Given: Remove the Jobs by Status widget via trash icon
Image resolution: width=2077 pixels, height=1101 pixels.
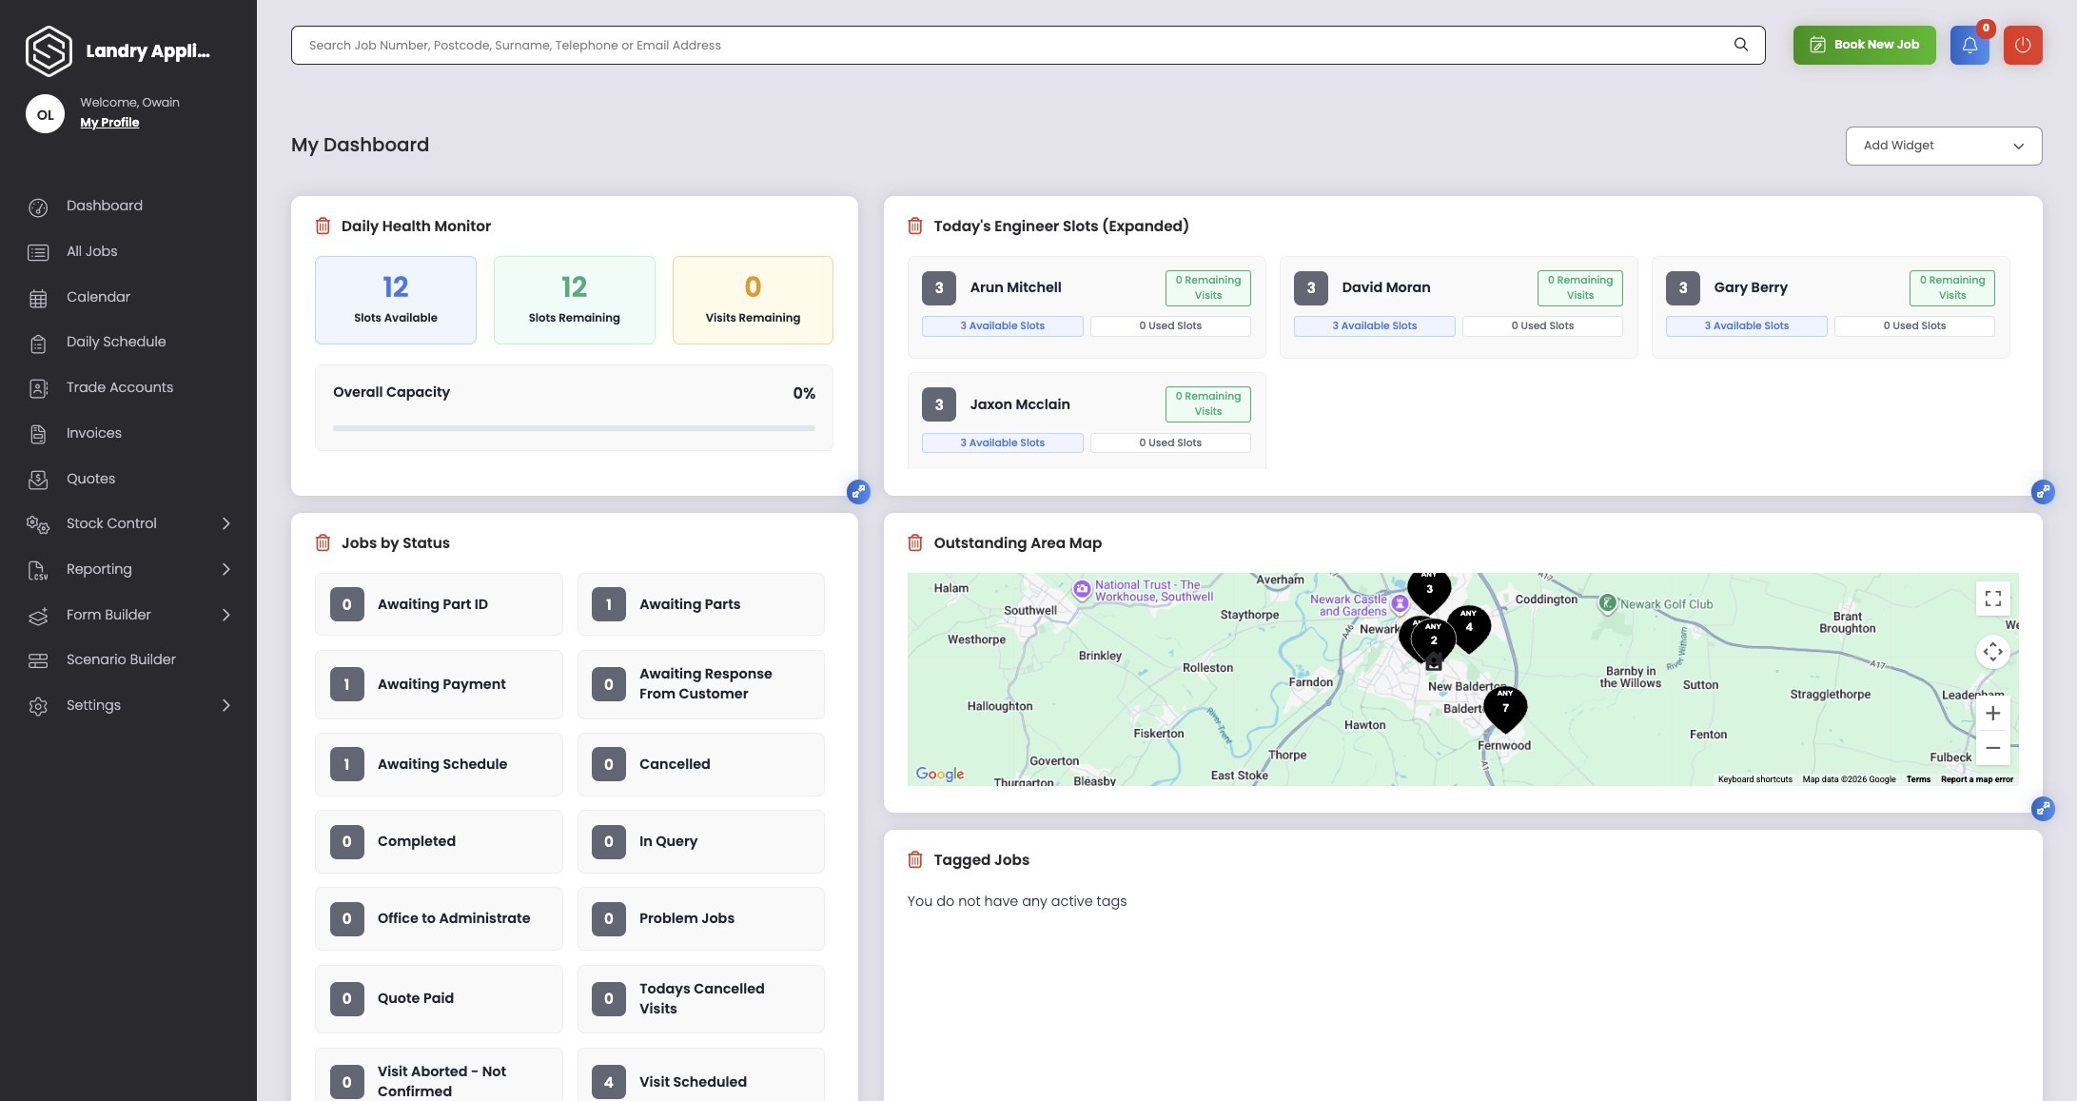Looking at the screenshot, I should pyautogui.click(x=323, y=543).
